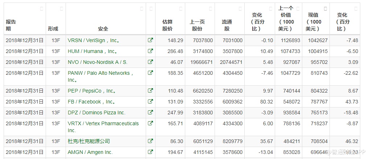Open the Amgen row external link icon
Image resolution: width=369 pixels, height=159 pixels.
[150, 152]
